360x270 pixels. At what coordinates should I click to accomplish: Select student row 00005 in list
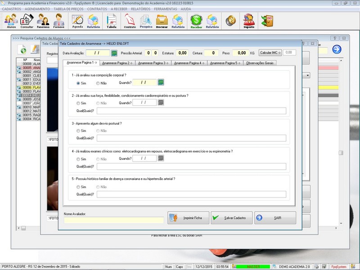28,68
